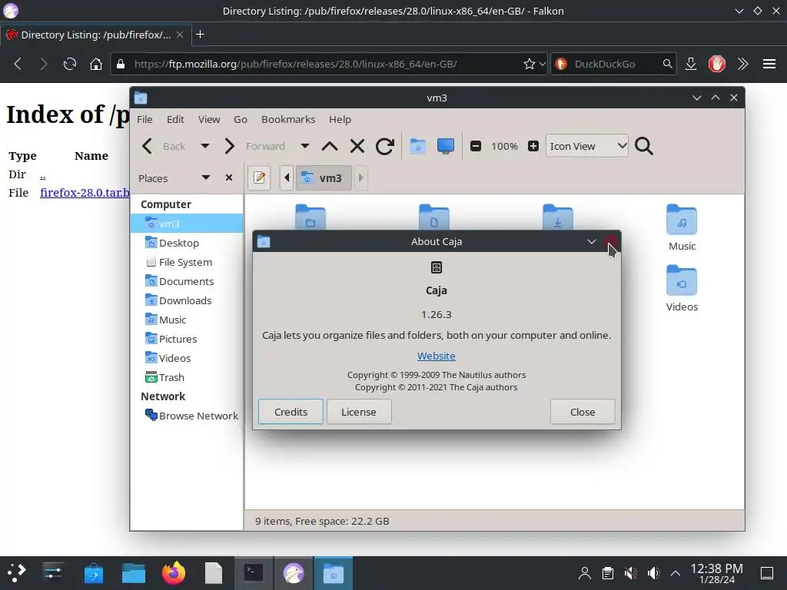
Task: Click the parent directory '..' link in Falkon
Action: pyautogui.click(x=43, y=174)
